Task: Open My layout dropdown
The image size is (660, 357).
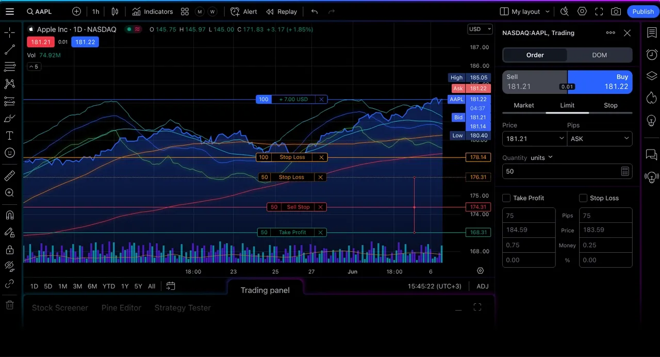Action: pos(525,11)
